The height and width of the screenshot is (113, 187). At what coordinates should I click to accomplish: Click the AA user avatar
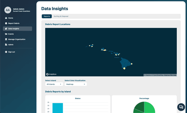pyautogui.click(x=8, y=10)
